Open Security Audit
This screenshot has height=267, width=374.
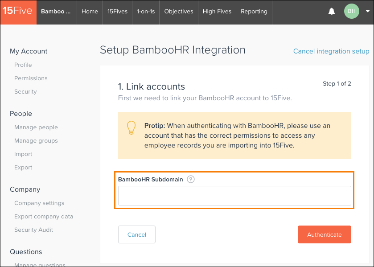click(x=33, y=230)
